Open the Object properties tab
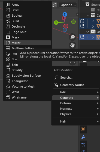This screenshot has height=152, width=100. click(83, 129)
